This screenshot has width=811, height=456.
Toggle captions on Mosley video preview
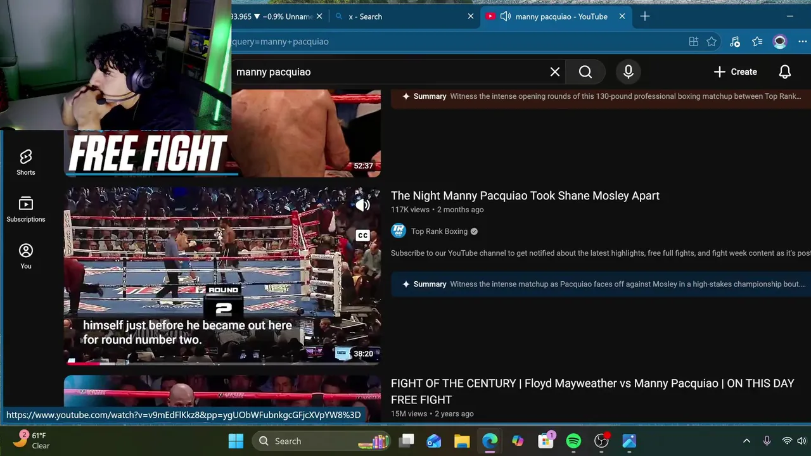[362, 236]
